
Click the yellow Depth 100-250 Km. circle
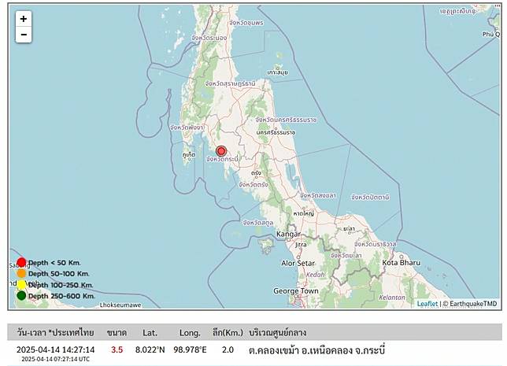coord(21,284)
